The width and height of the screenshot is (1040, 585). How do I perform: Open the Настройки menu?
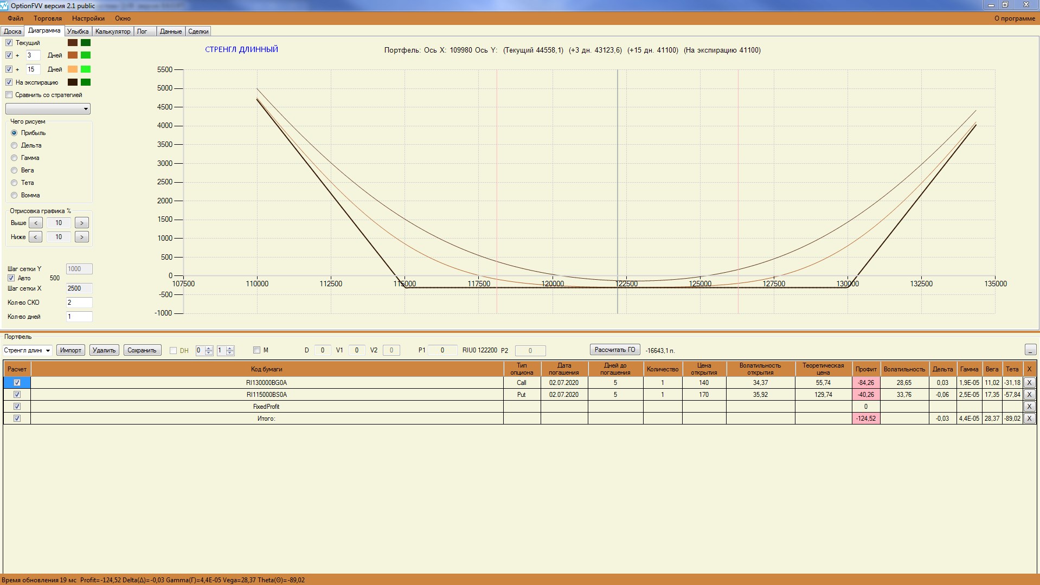tap(88, 18)
